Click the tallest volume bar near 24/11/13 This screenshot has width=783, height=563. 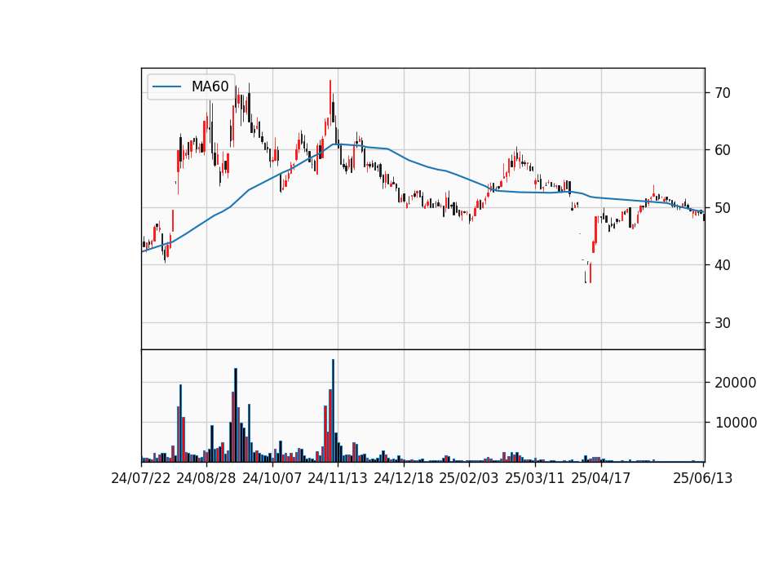point(333,410)
